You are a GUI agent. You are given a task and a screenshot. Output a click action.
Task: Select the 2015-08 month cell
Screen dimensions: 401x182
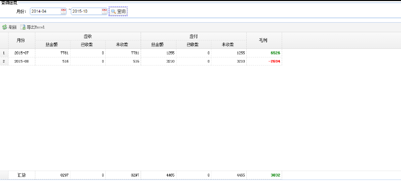tap(21, 61)
